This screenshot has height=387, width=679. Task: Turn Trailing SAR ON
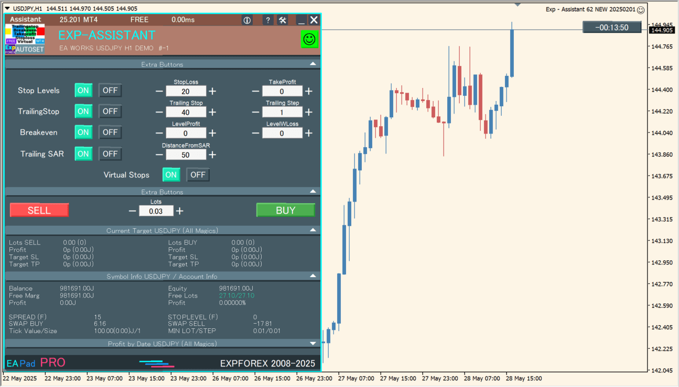tap(83, 153)
